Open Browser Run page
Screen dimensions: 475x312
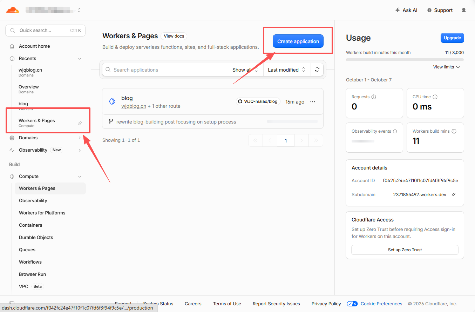click(33, 274)
